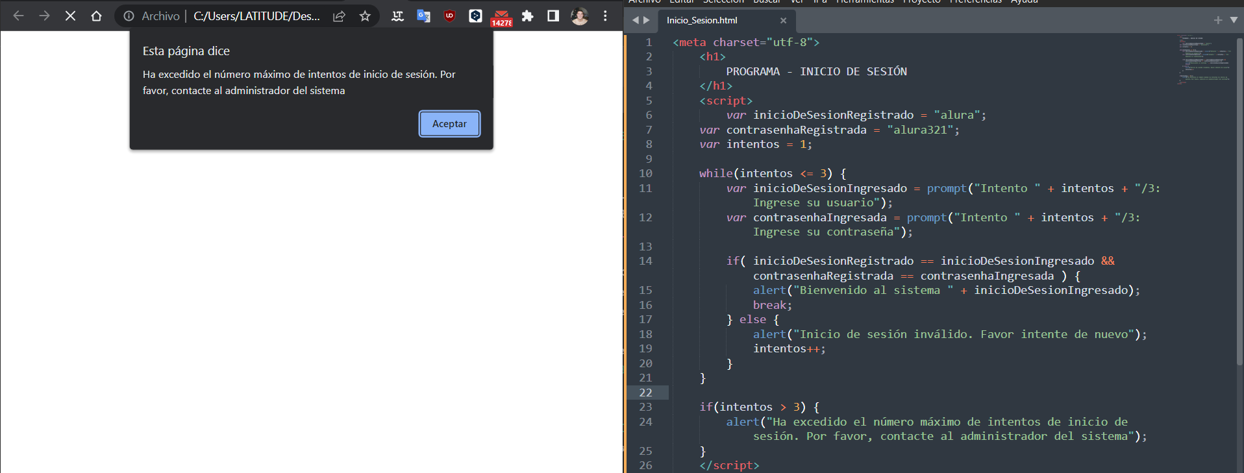Go to previous tab arrow in Sublime Text
This screenshot has height=473, width=1244.
click(636, 20)
